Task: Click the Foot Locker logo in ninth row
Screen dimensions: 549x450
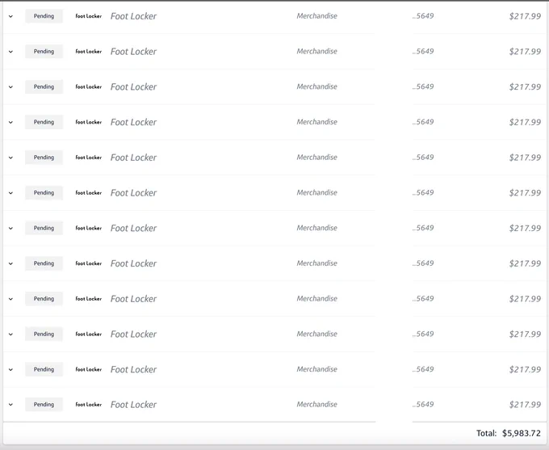Action: (x=89, y=299)
